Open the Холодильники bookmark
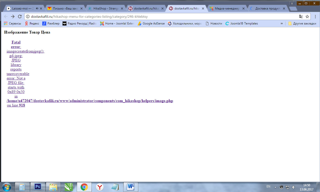The image size is (320, 192). pyautogui.click(x=185, y=23)
